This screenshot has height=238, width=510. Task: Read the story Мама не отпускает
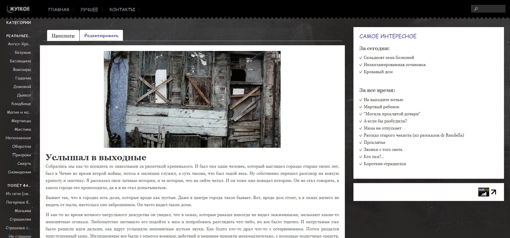pos(382,128)
